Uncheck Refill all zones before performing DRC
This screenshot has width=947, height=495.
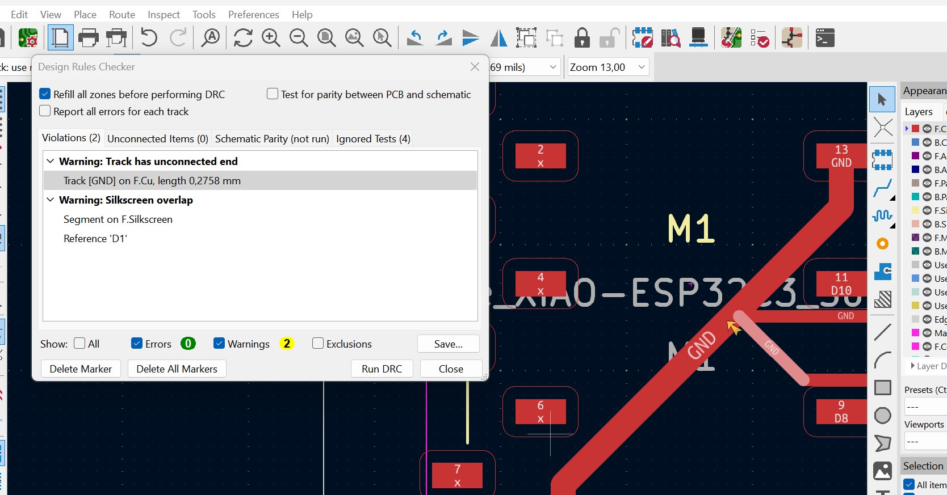coord(45,94)
